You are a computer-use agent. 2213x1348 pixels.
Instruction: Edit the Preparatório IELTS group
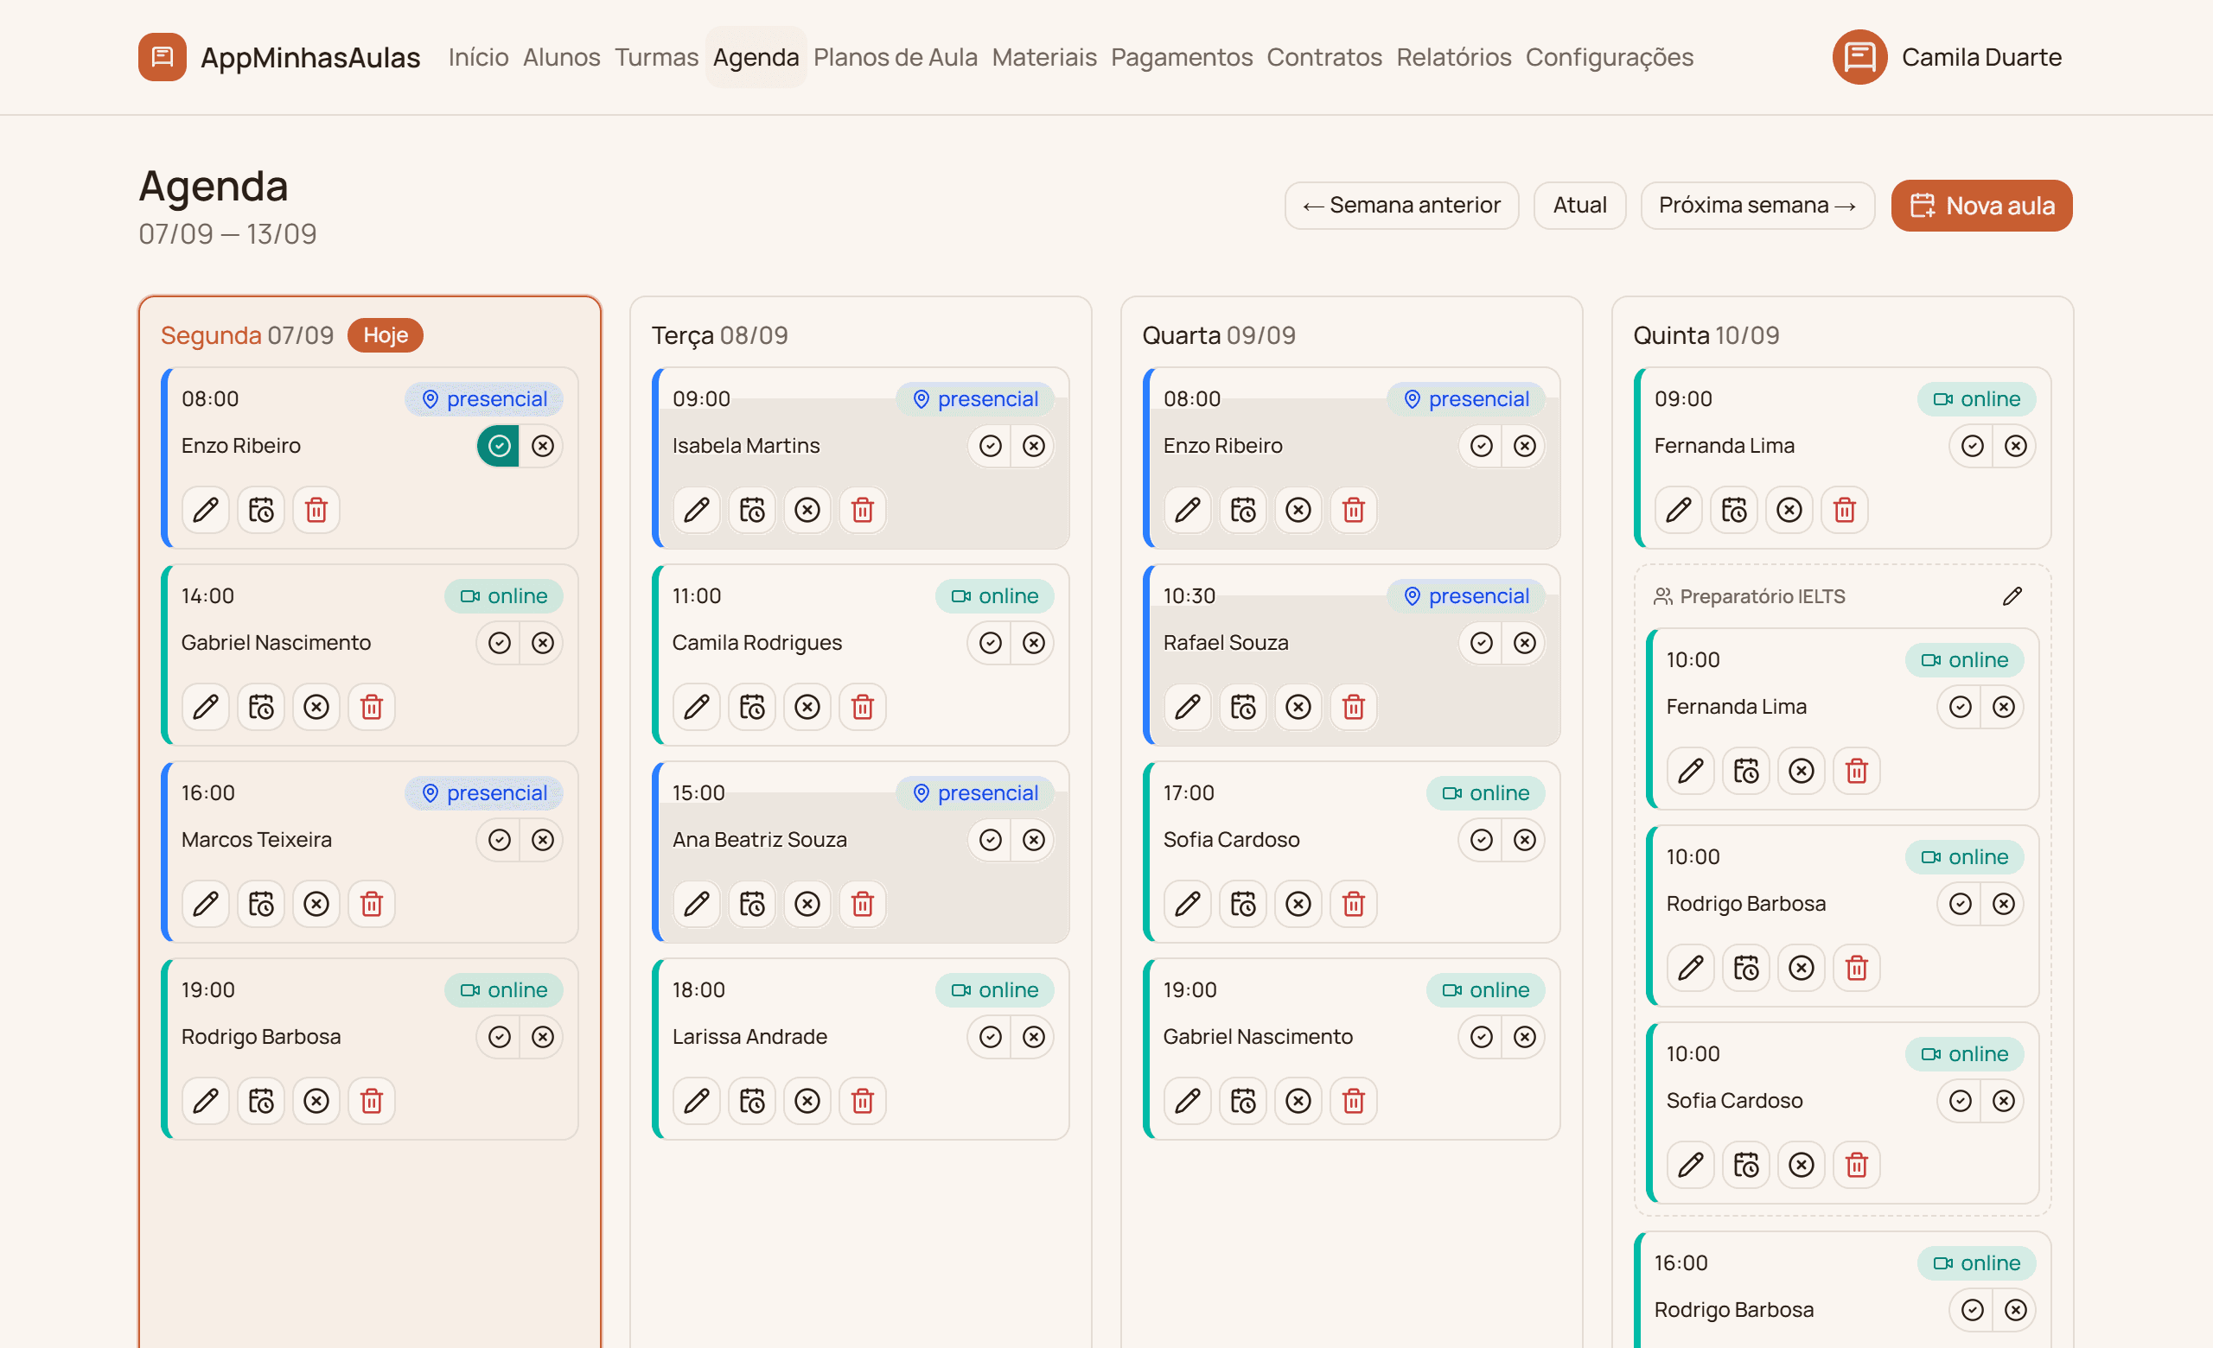coord(2012,596)
